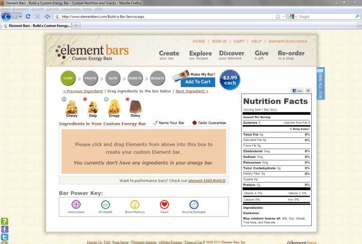Click the GI Health power key icon
Viewport: 362px width, 244px height.
coord(105,205)
